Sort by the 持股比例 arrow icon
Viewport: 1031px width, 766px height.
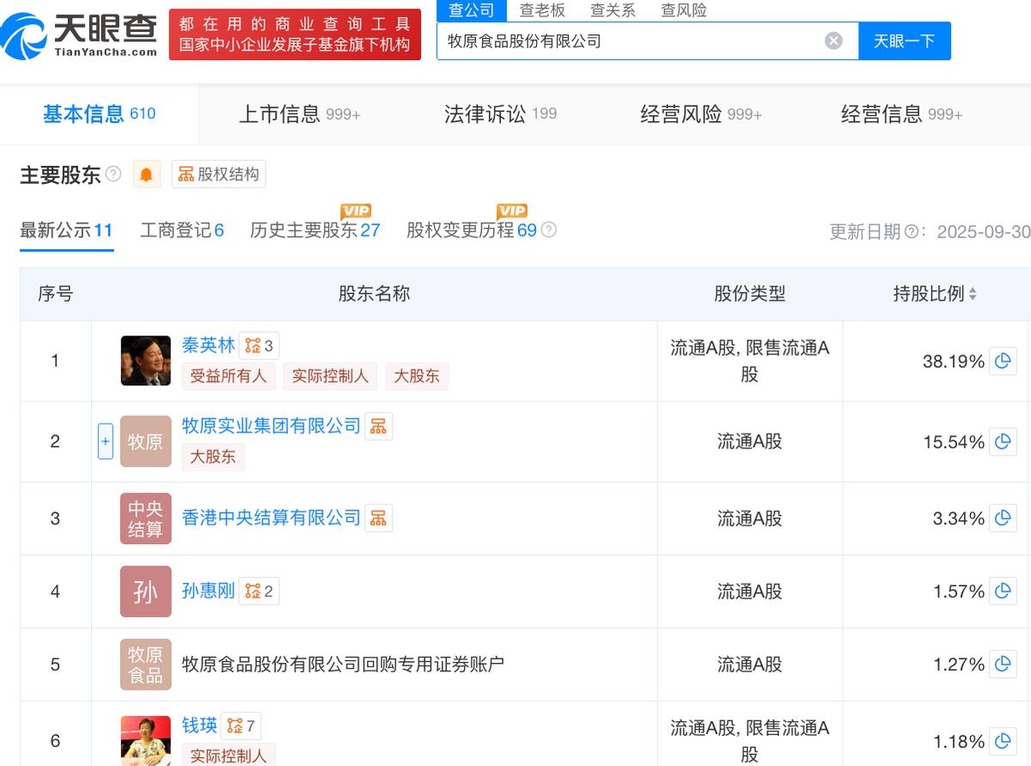pos(973,294)
